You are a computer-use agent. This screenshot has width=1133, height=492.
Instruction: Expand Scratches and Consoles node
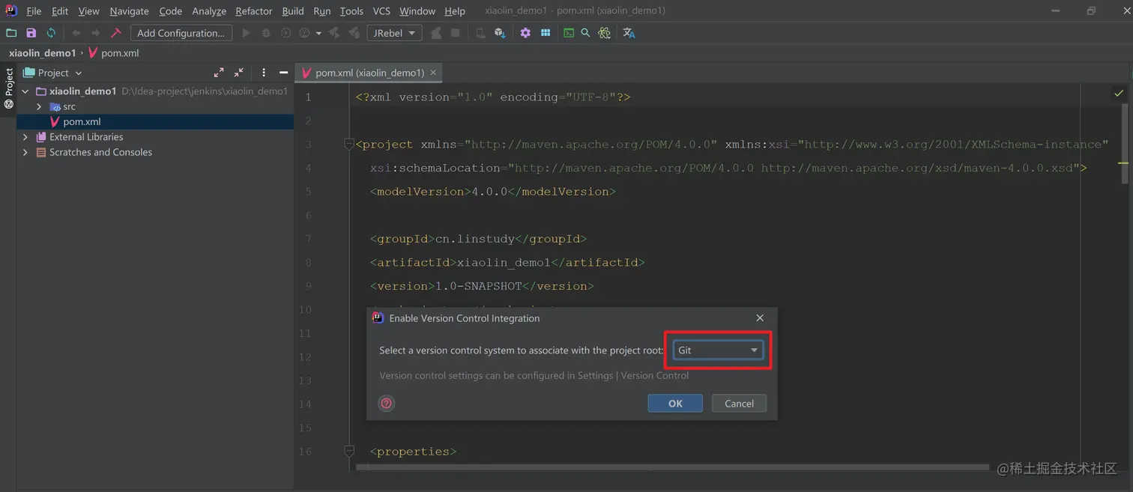tap(25, 152)
